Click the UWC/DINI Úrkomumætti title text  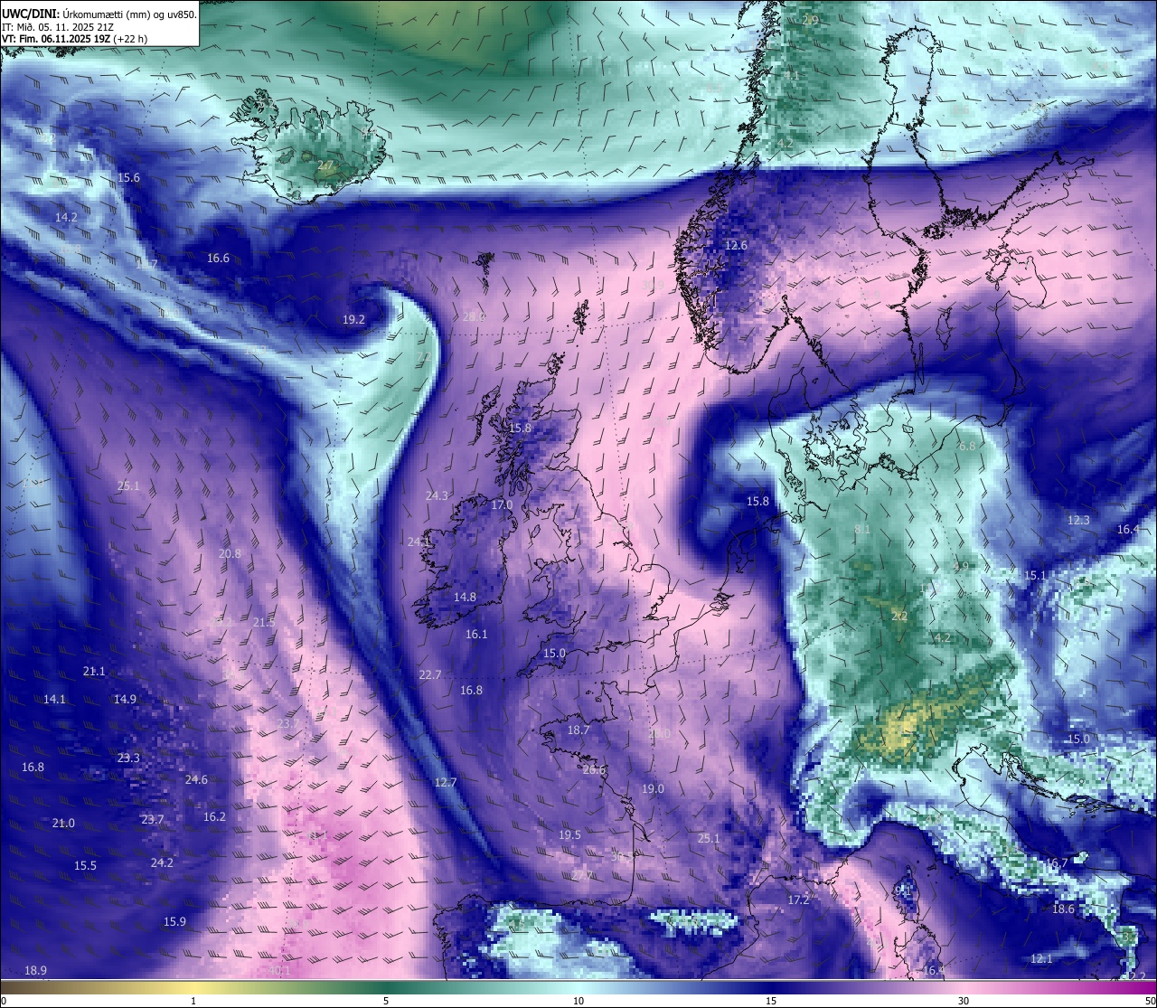pyautogui.click(x=99, y=14)
